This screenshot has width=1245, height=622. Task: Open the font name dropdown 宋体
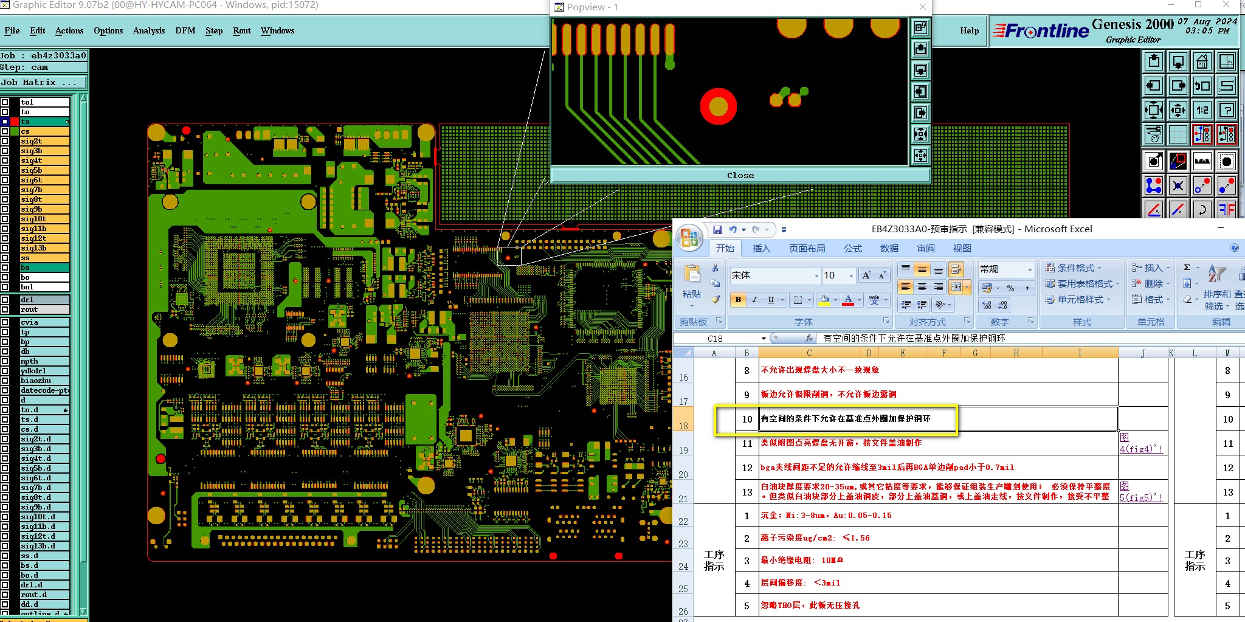pyautogui.click(x=775, y=275)
